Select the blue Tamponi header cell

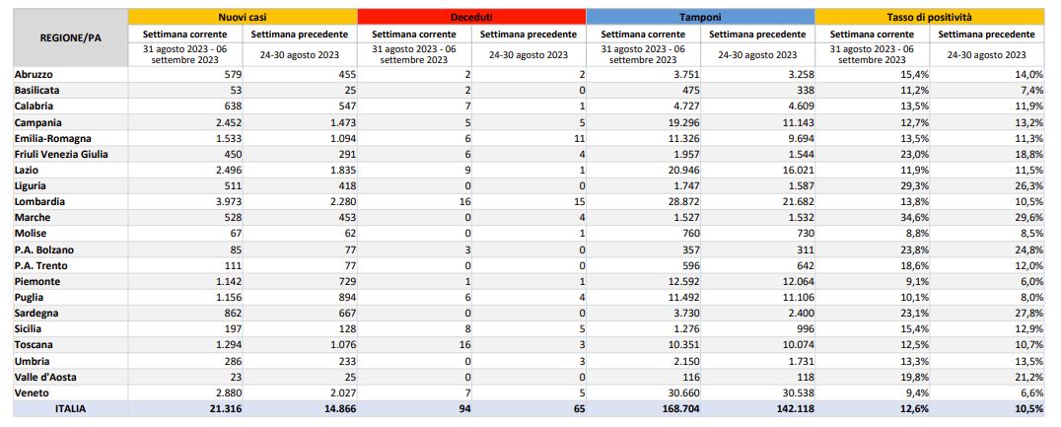coord(700,17)
